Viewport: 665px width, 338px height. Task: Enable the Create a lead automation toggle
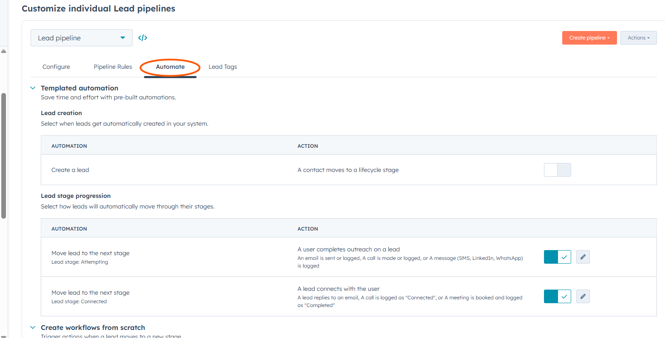pos(557,170)
